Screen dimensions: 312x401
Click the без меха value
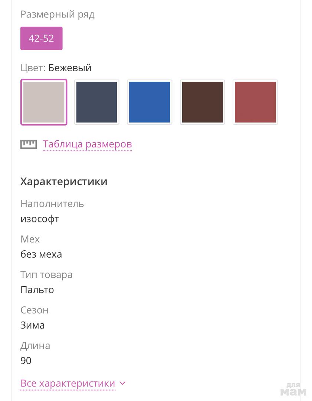pyautogui.click(x=41, y=254)
